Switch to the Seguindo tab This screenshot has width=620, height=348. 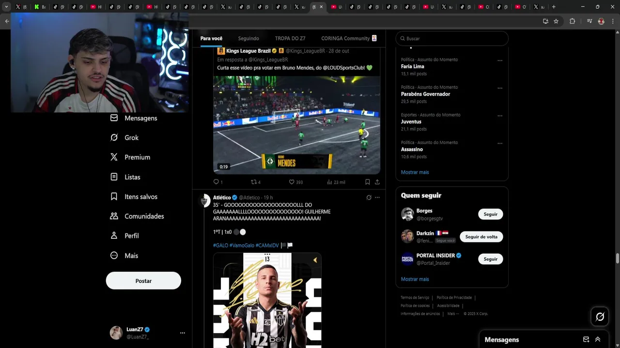point(248,39)
